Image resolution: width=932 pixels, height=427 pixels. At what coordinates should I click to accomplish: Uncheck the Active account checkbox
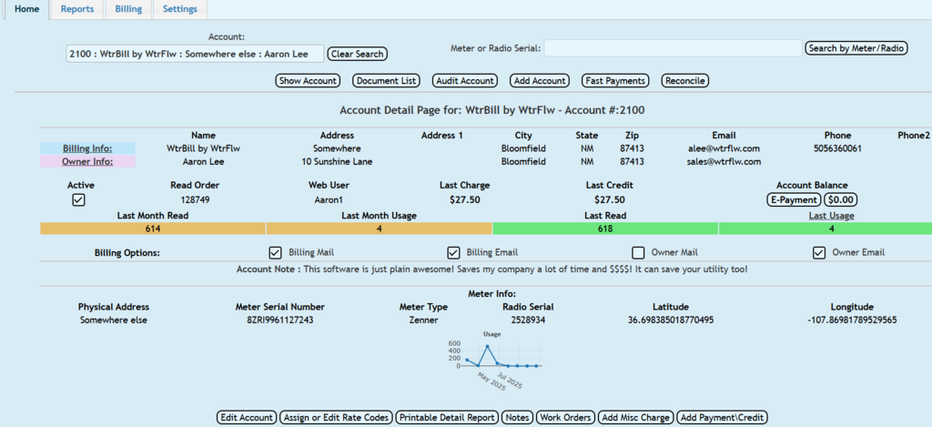(79, 200)
